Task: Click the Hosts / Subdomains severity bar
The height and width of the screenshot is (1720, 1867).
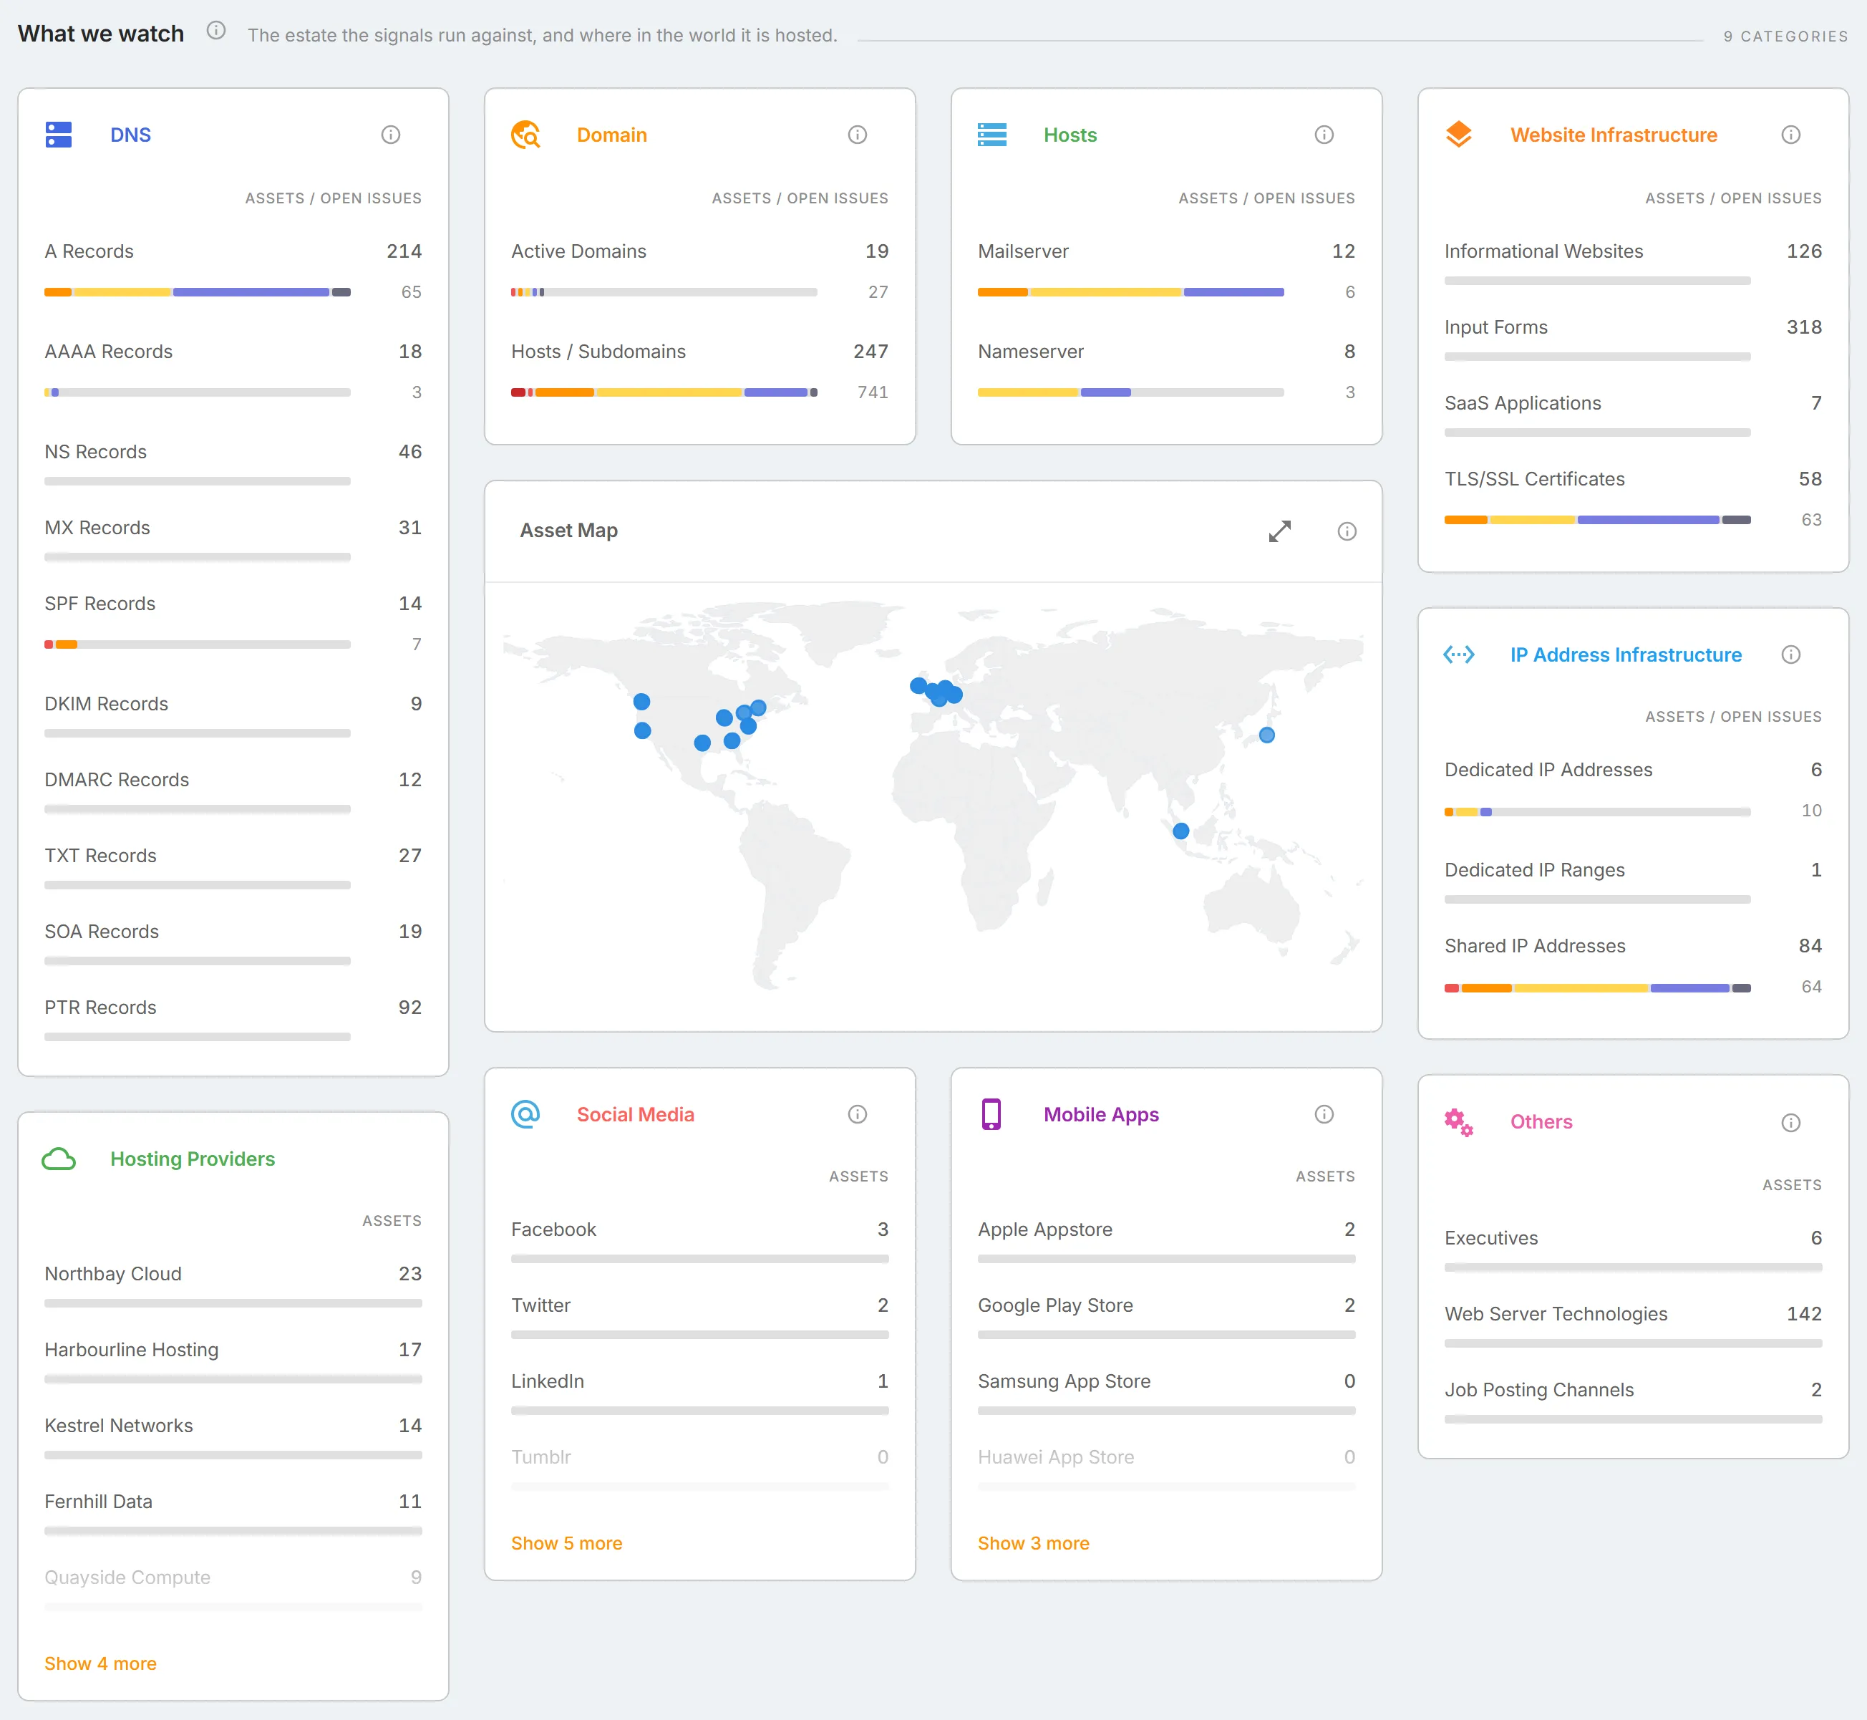Action: coord(664,393)
